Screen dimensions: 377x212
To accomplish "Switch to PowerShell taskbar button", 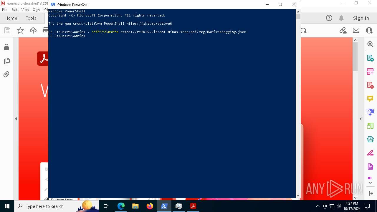I will tap(164, 206).
